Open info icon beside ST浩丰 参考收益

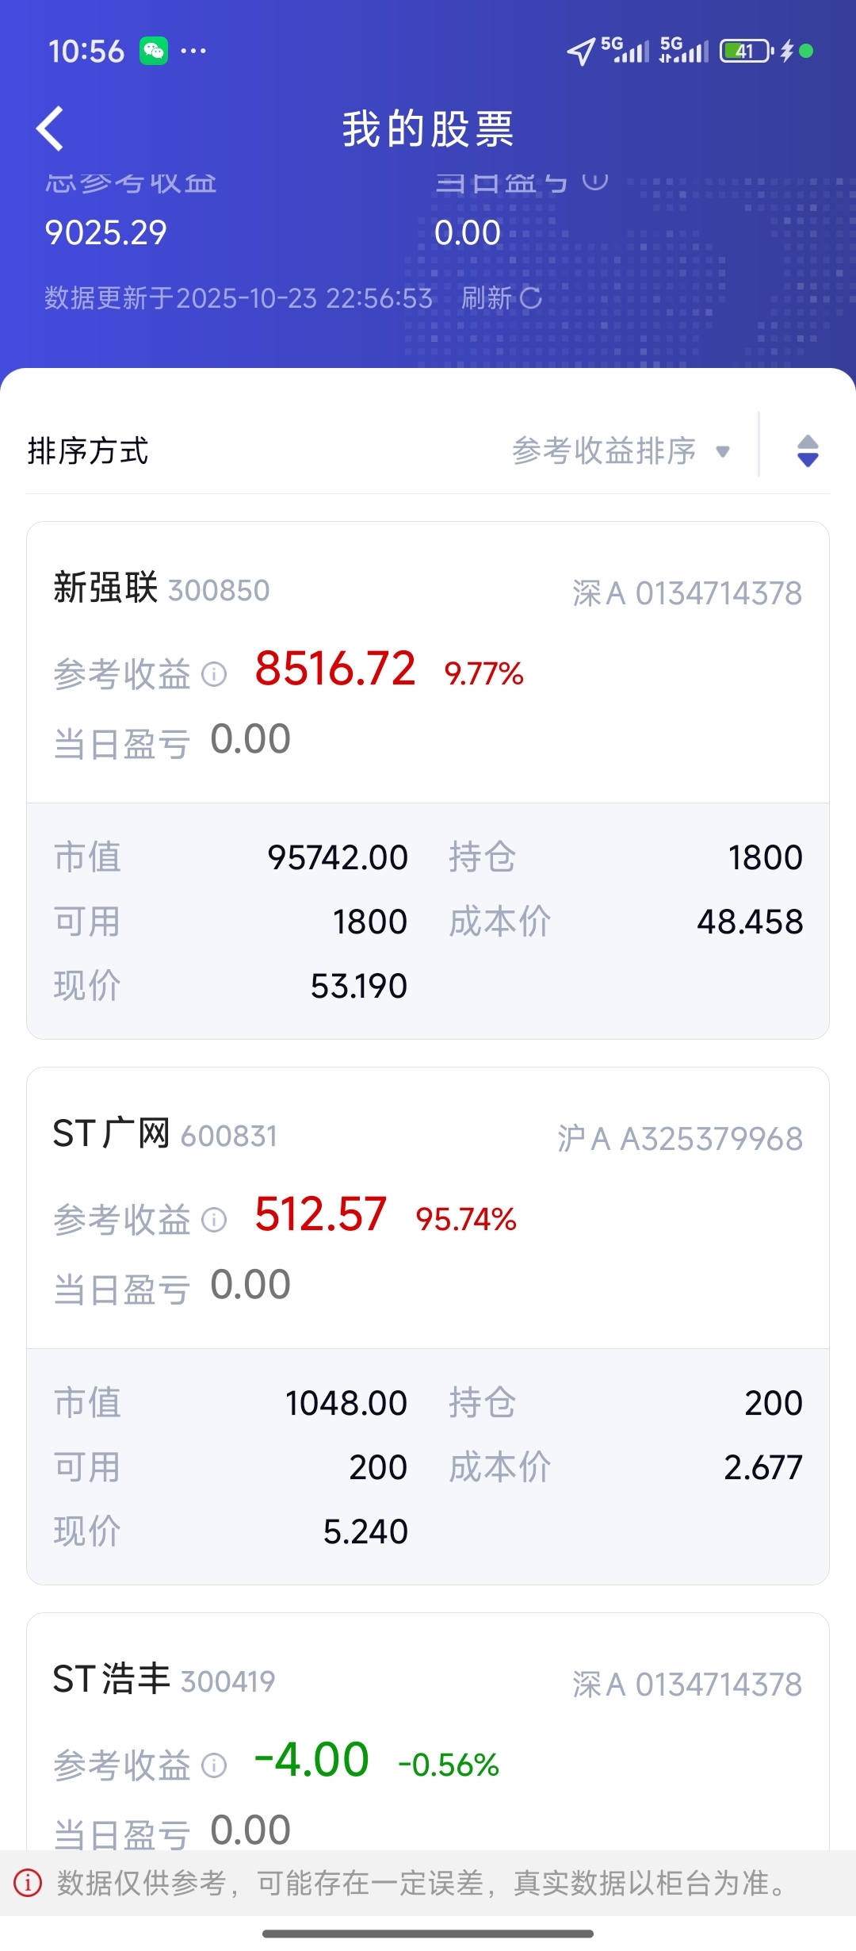coord(214,1765)
